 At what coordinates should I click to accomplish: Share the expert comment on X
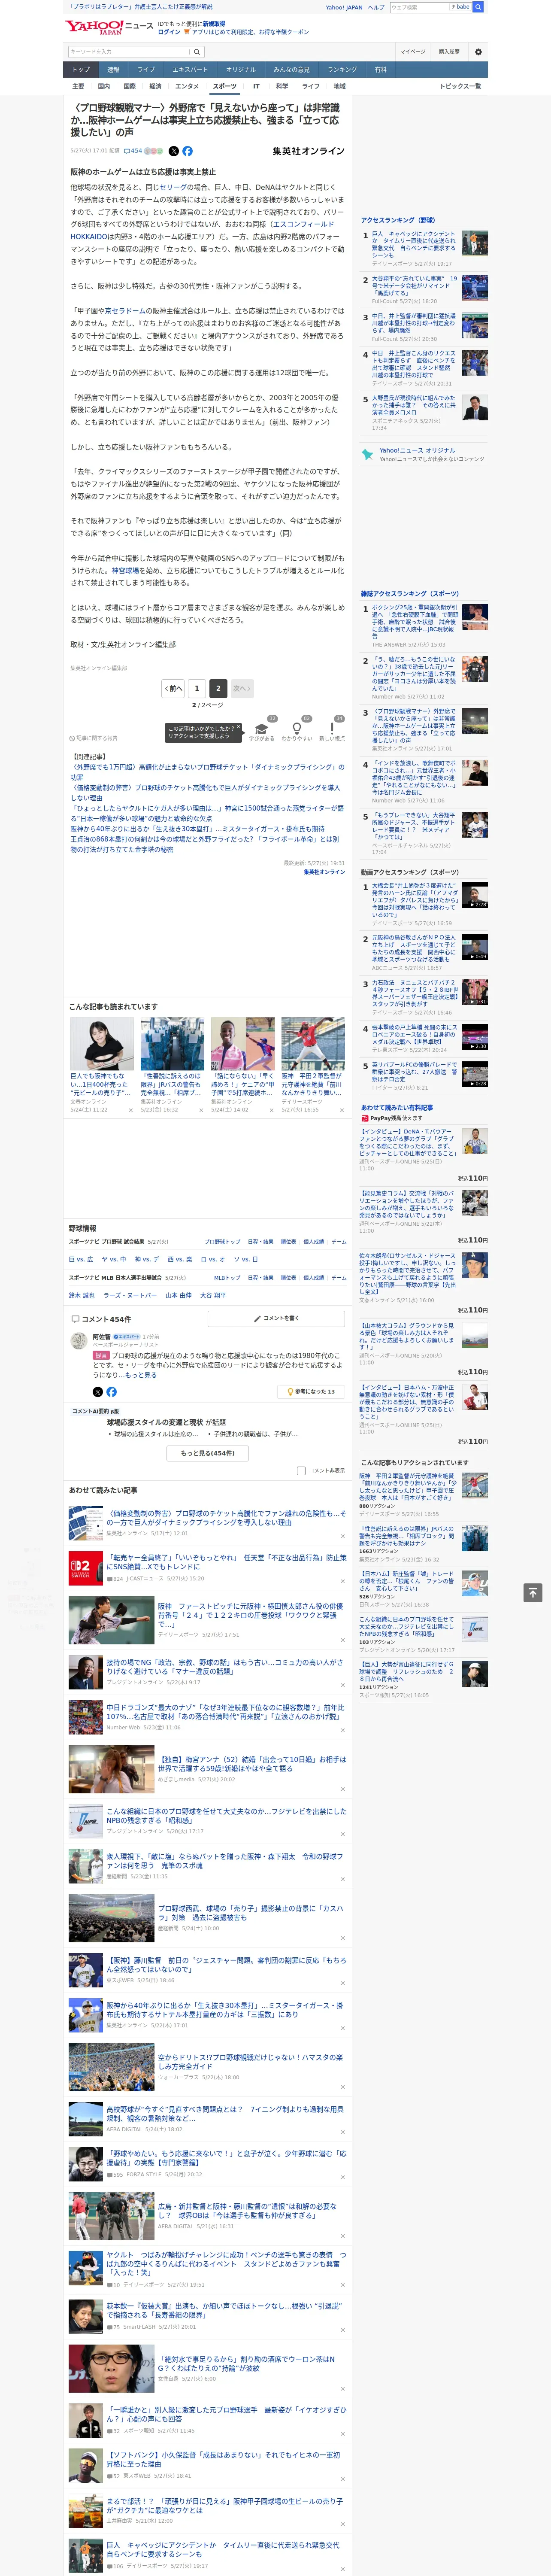tap(97, 1391)
